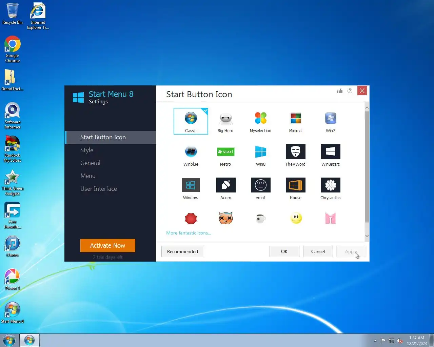Select the GrandThef... folder on the desktop
This screenshot has width=434, height=347.
click(x=13, y=80)
